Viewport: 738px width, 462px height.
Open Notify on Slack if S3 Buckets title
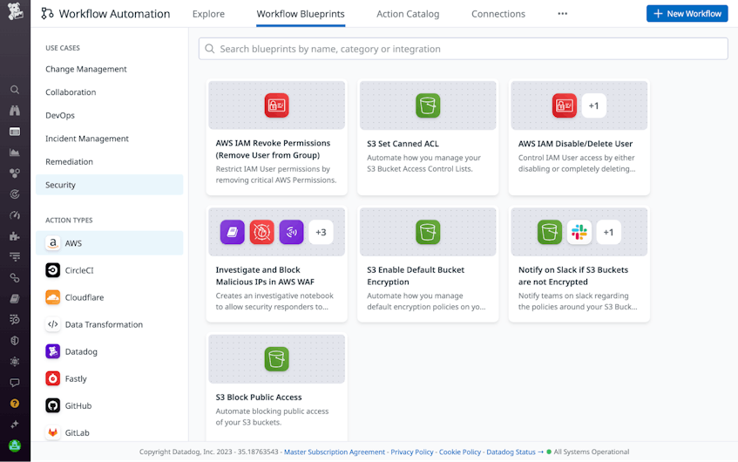point(573,275)
